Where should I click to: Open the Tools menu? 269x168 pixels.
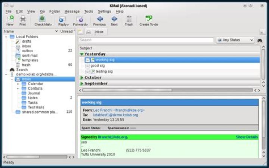coord(89,12)
